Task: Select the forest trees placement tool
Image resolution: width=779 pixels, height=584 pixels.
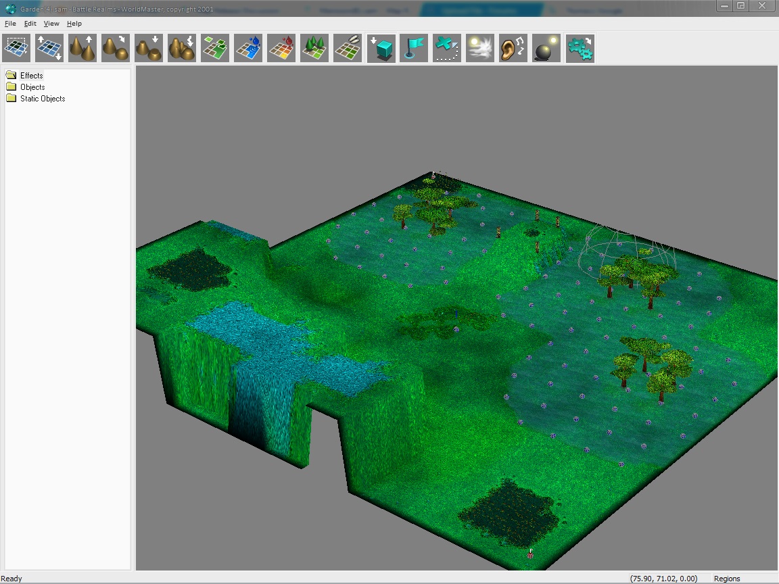Action: (314, 49)
